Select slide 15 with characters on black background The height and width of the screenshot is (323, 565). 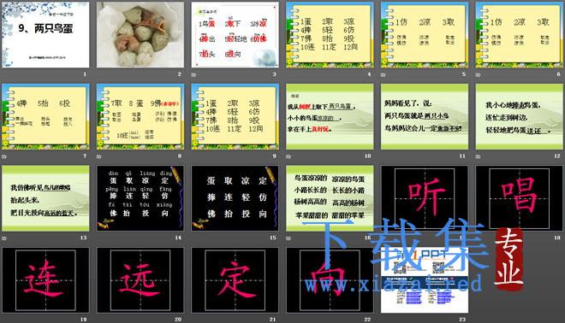coord(235,198)
